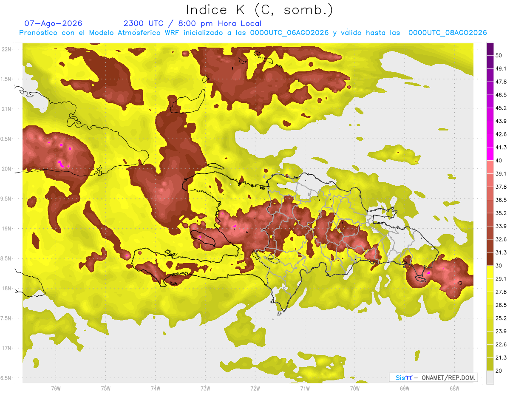Viewport: 510px width, 394px height.
Task: Click the colorbar value "40"
Action: (x=499, y=161)
